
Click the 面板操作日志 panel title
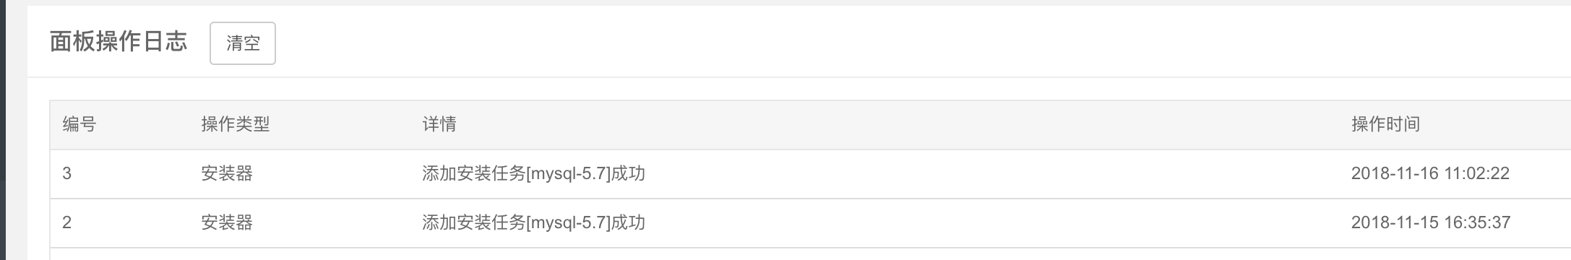click(119, 42)
